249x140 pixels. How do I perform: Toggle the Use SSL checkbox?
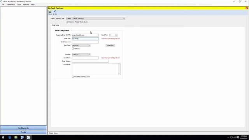[x=73, y=49]
